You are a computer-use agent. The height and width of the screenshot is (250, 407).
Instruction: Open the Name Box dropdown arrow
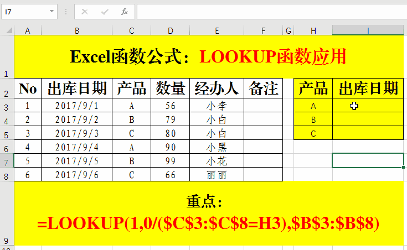pos(51,11)
